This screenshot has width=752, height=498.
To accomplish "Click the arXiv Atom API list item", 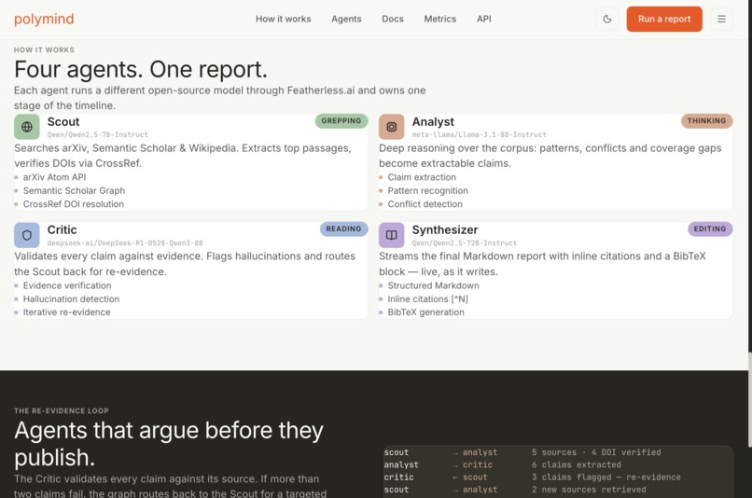I will click(x=54, y=177).
